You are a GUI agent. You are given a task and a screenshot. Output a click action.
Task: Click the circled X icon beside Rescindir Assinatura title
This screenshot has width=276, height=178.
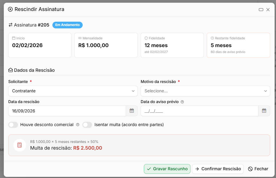click(x=10, y=9)
